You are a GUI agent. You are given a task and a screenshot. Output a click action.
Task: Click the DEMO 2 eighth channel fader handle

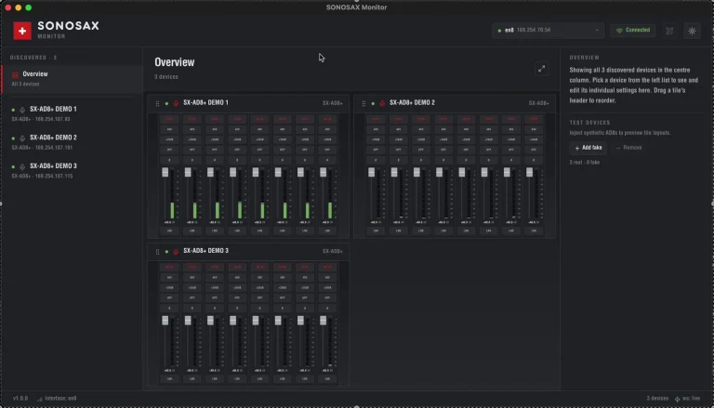click(529, 172)
